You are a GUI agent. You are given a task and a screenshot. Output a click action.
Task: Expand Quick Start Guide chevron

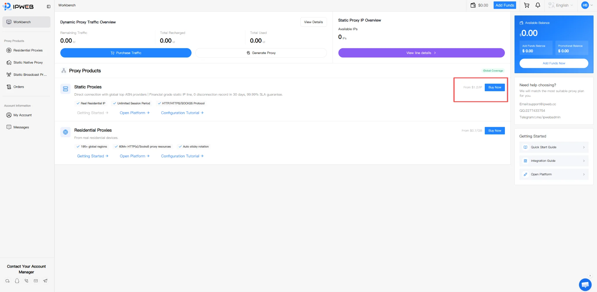[584, 147]
